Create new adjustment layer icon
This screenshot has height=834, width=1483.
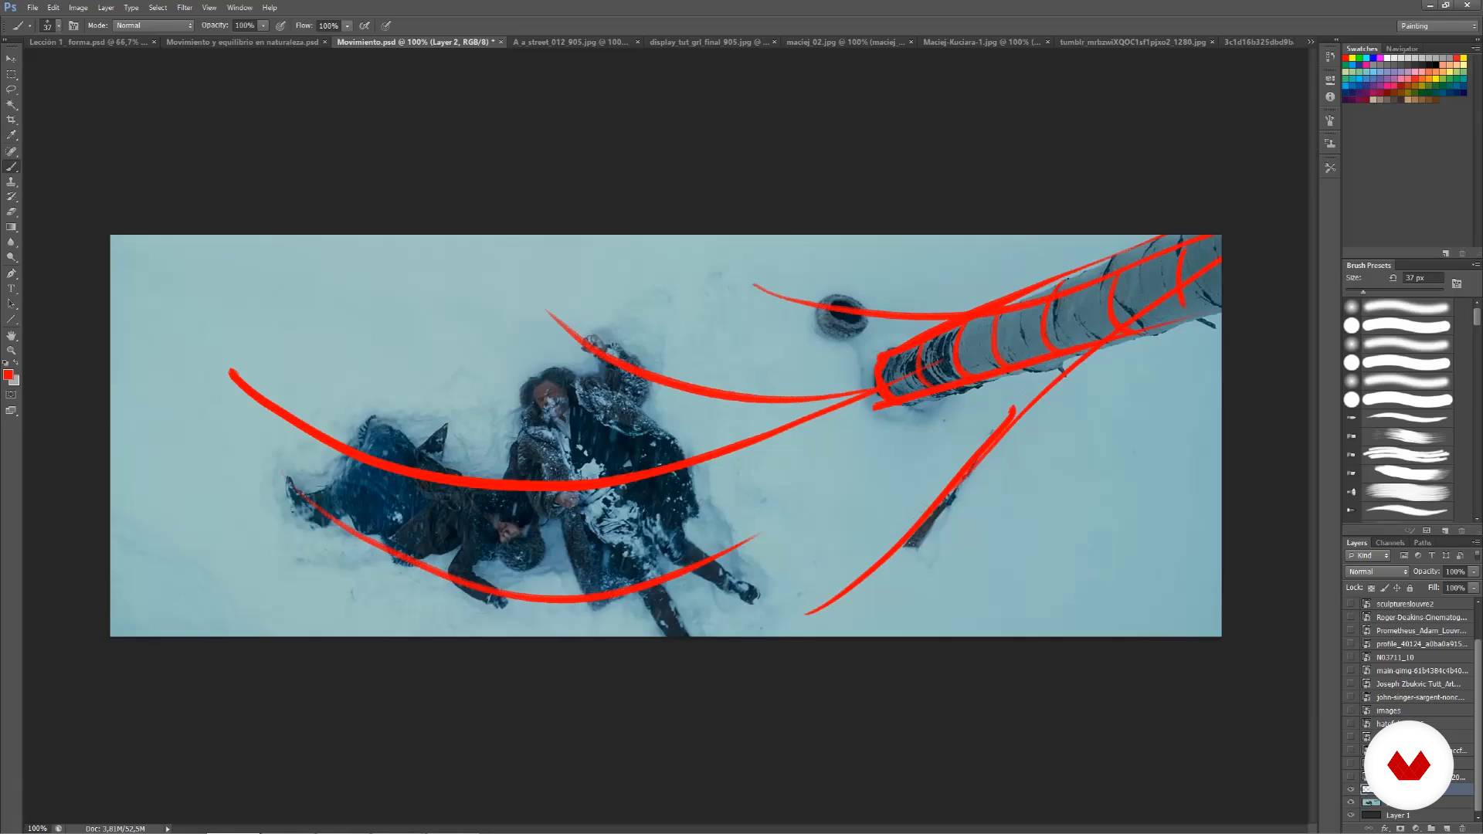tap(1415, 829)
